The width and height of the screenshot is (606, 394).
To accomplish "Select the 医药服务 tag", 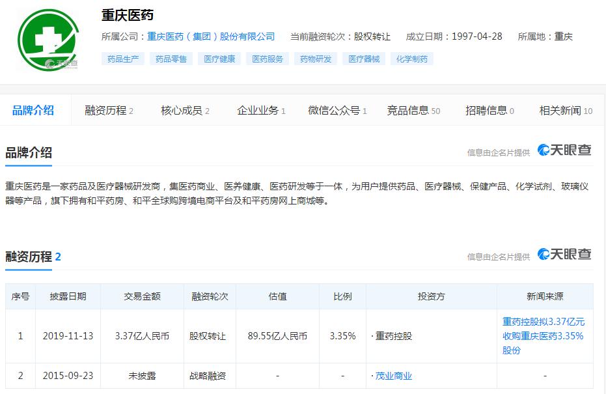I will [x=268, y=59].
